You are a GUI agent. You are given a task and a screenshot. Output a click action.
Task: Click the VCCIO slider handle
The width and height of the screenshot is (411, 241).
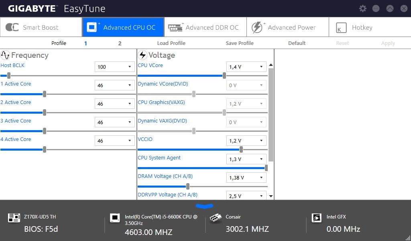click(241, 150)
